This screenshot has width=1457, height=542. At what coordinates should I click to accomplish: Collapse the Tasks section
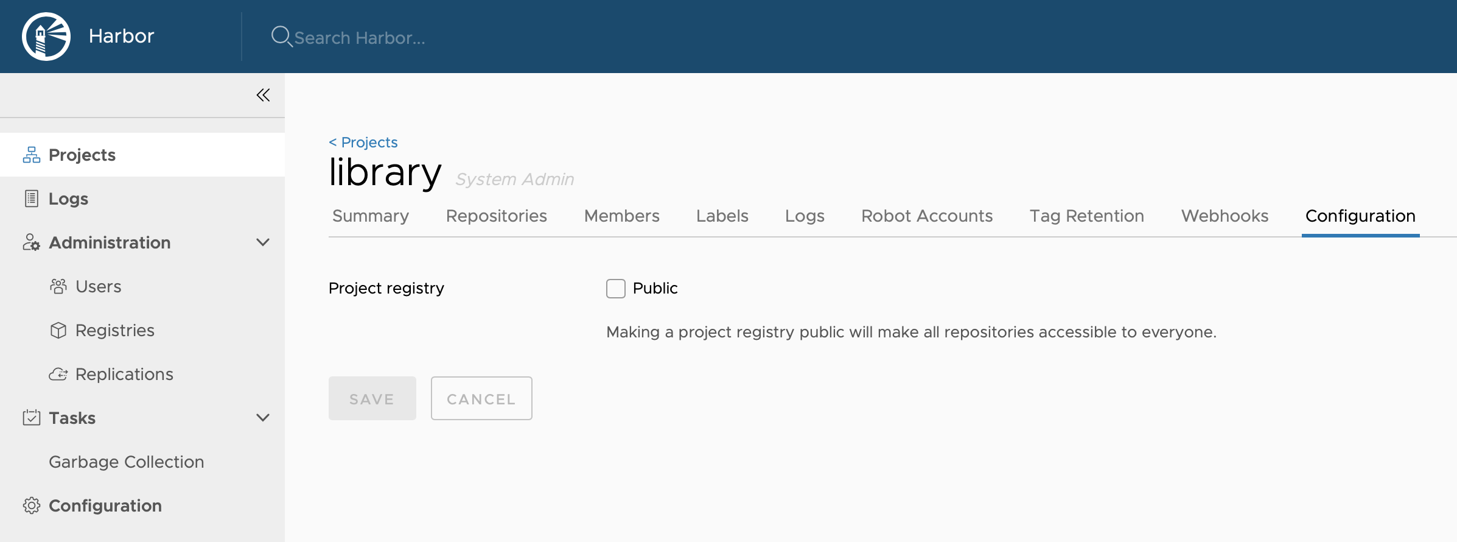263,418
